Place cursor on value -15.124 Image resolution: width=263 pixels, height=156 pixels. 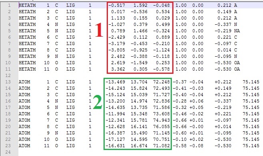click(x=116, y=95)
